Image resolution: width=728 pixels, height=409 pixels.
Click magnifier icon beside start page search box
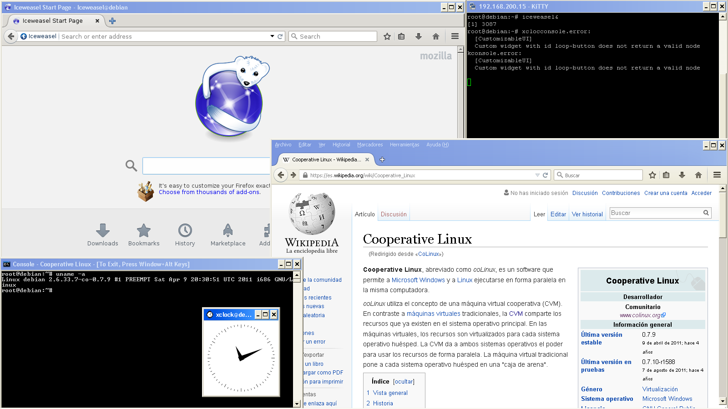[x=131, y=166]
